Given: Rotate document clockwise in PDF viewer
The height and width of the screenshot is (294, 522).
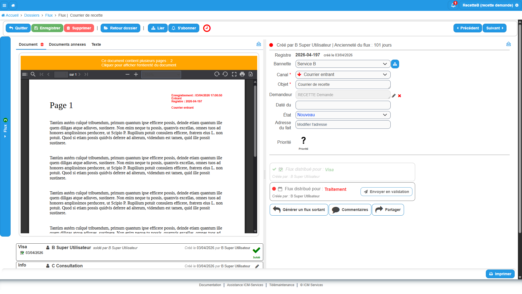Looking at the screenshot, I should pyautogui.click(x=217, y=74).
